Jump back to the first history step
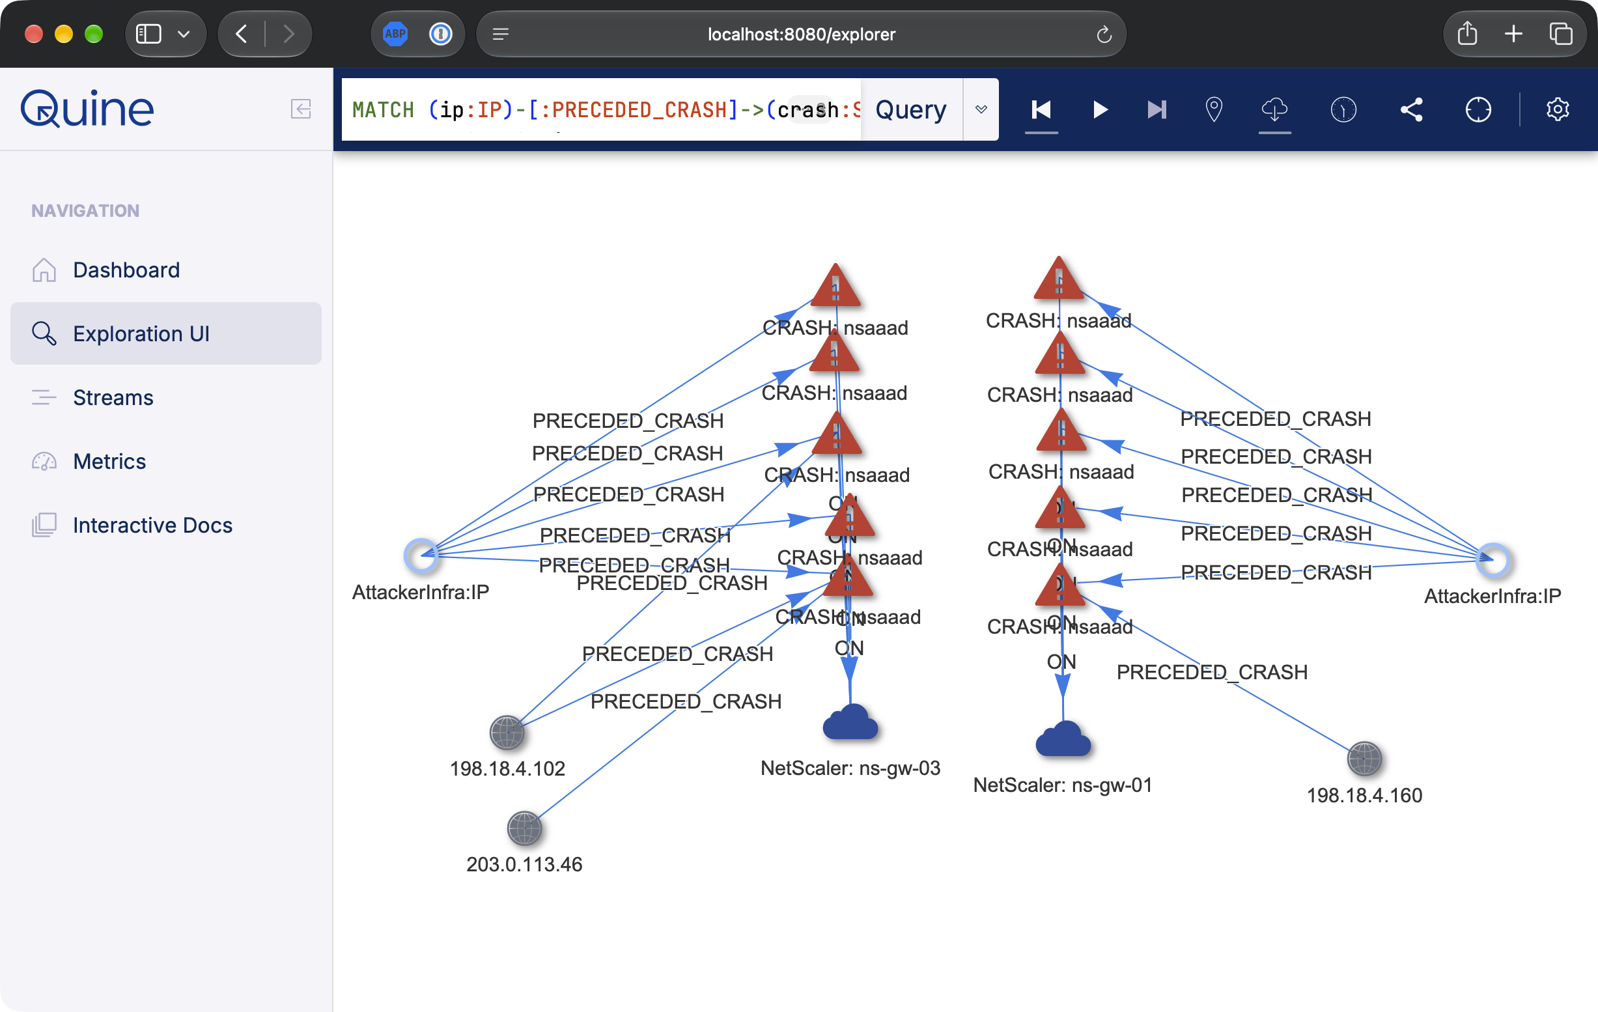The width and height of the screenshot is (1598, 1012). [x=1041, y=109]
